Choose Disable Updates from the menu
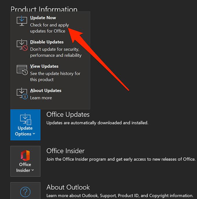 pyautogui.click(x=47, y=42)
